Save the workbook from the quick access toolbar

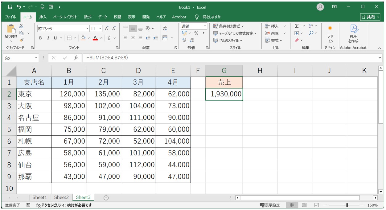pos(10,7)
